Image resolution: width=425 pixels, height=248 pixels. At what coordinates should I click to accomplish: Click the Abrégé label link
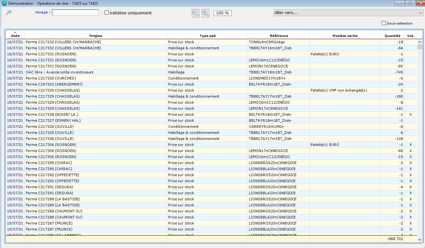pos(43,12)
